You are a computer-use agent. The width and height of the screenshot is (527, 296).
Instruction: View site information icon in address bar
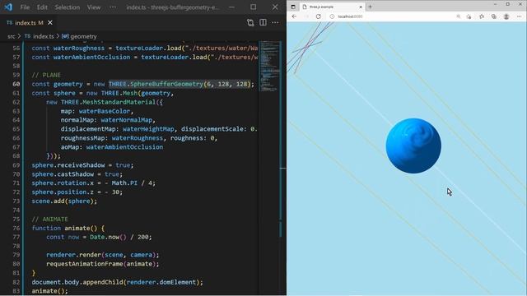332,16
